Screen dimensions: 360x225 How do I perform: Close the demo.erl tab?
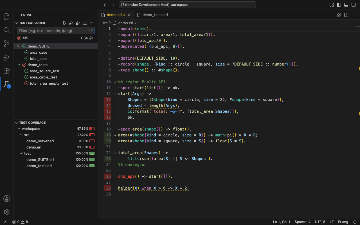pyautogui.click(x=129, y=15)
